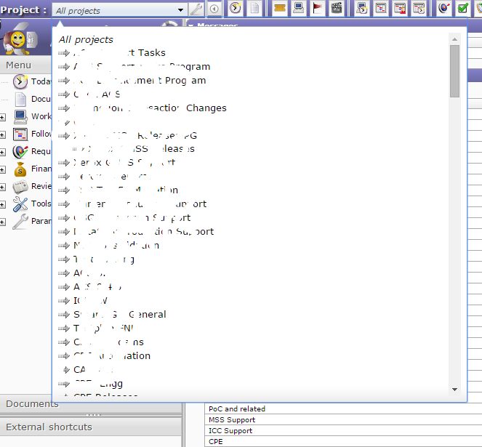Click the wrench icon beside the Project selector
This screenshot has height=447, width=482.
pos(196,9)
